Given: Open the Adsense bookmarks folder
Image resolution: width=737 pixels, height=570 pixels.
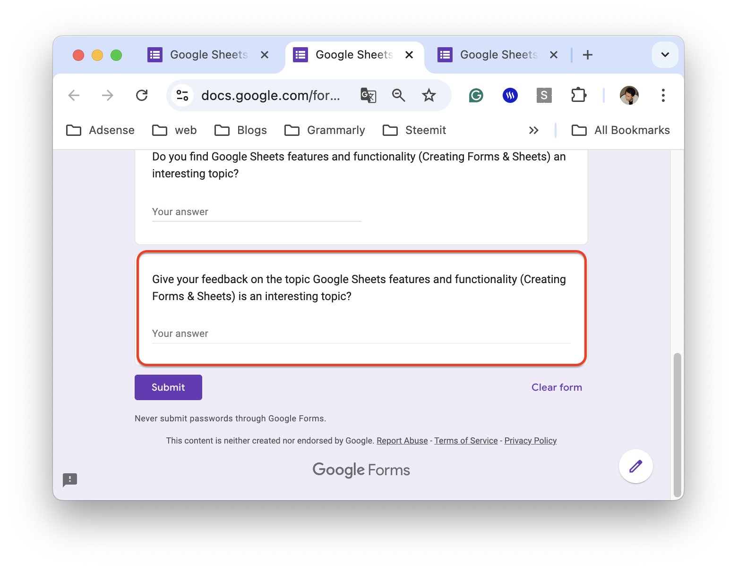Looking at the screenshot, I should [x=100, y=130].
